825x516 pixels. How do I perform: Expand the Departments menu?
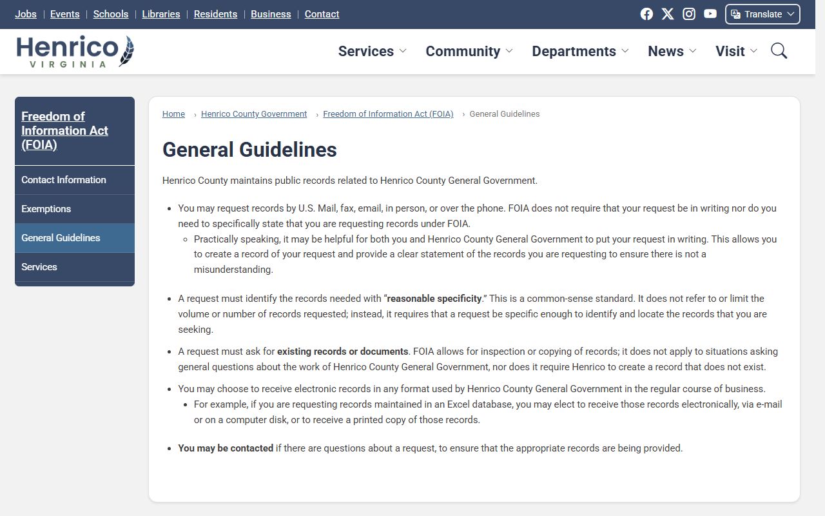[x=580, y=51]
